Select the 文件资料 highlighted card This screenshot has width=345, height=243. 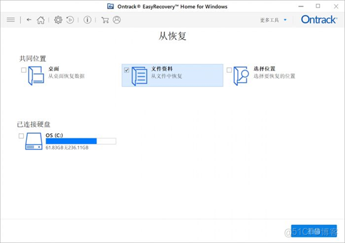pos(172,75)
